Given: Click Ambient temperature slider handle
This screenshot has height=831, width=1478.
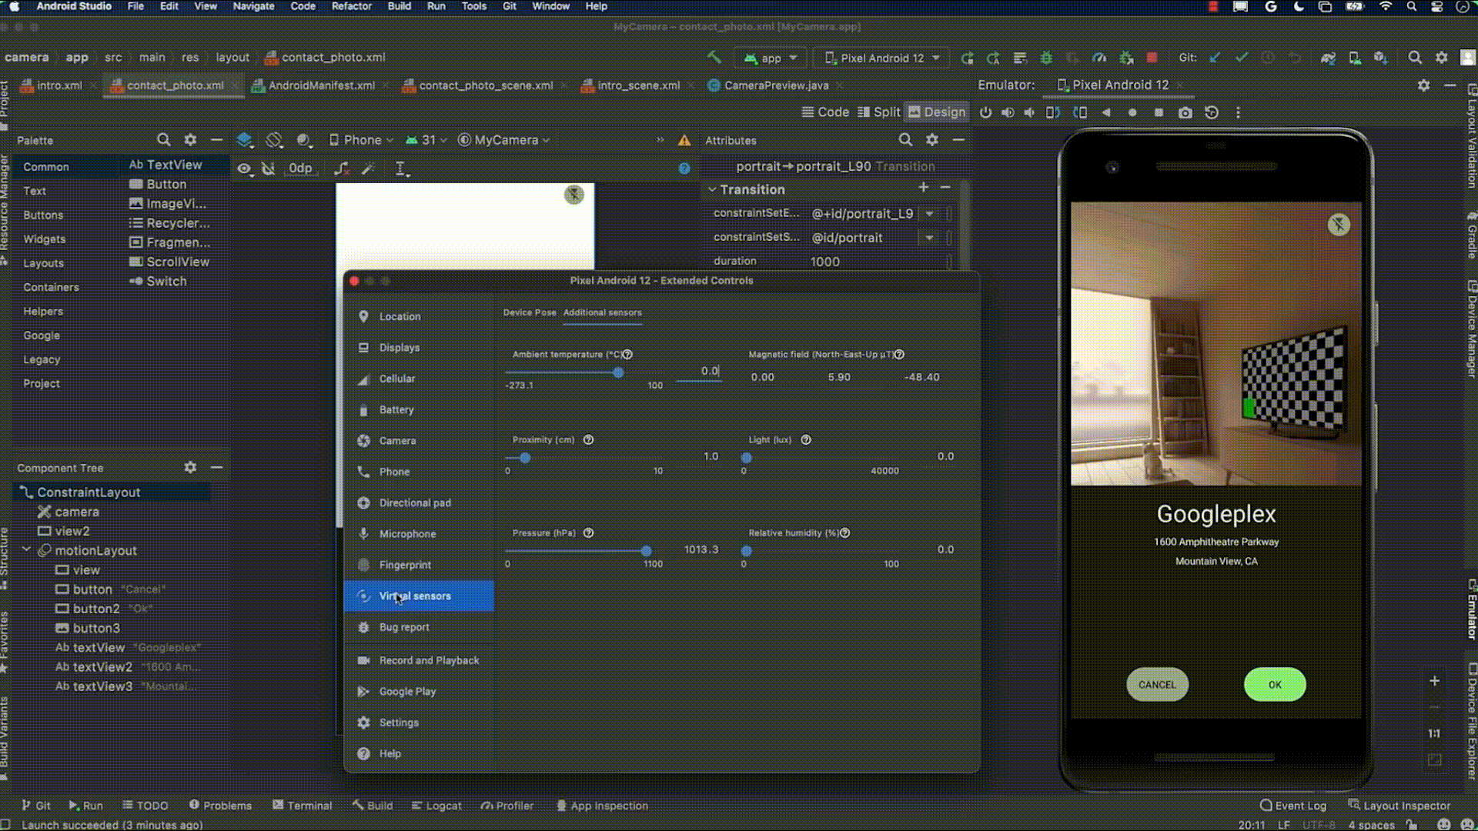Looking at the screenshot, I should [x=618, y=372].
